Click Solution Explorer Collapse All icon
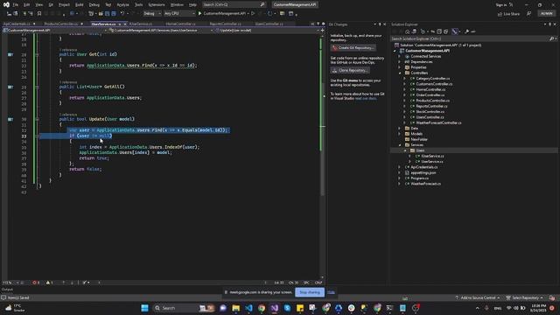This screenshot has width=560, height=315. pyautogui.click(x=439, y=31)
